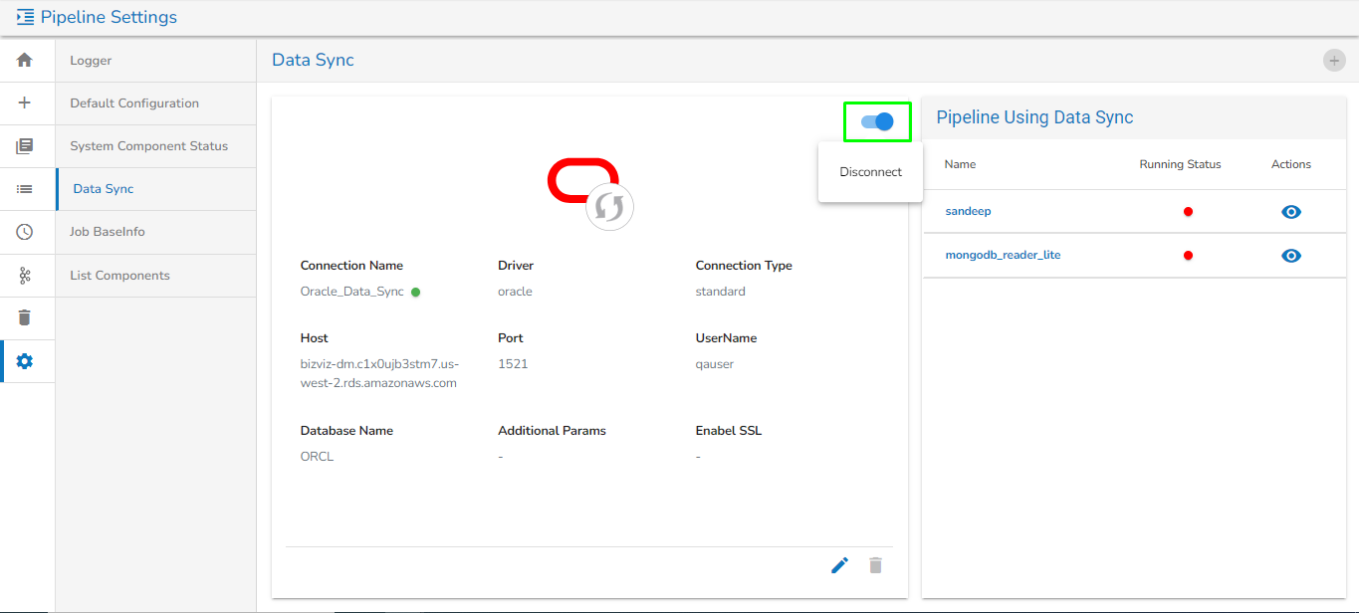This screenshot has width=1359, height=613.
Task: View mongodb_reader_lite via eye icon
Action: pyautogui.click(x=1291, y=256)
